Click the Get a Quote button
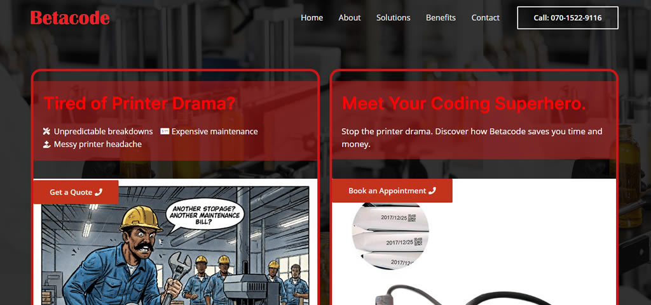Image resolution: width=651 pixels, height=305 pixels. point(76,192)
